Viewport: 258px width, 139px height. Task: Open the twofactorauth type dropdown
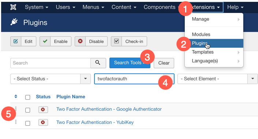click(134, 79)
